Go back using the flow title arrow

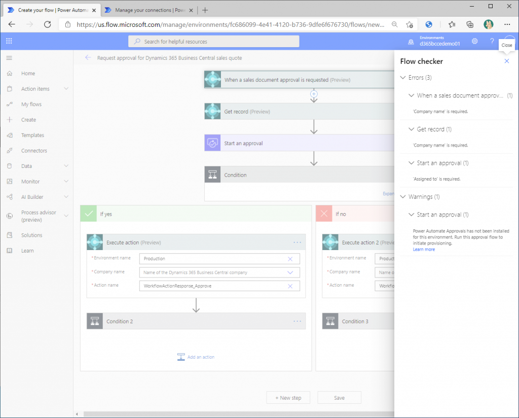pyautogui.click(x=88, y=58)
